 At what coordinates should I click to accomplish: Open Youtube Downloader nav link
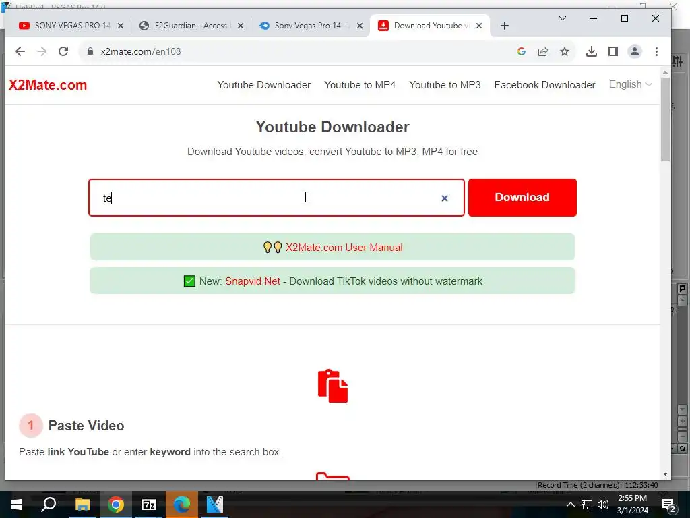(x=263, y=84)
